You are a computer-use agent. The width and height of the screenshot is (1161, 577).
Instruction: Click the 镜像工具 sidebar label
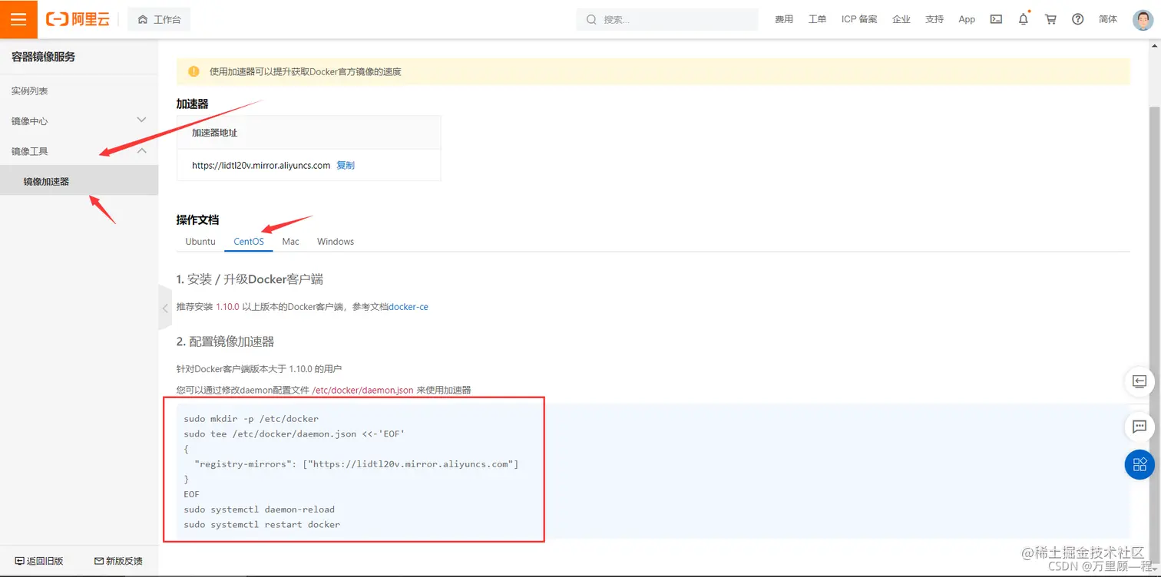point(29,151)
